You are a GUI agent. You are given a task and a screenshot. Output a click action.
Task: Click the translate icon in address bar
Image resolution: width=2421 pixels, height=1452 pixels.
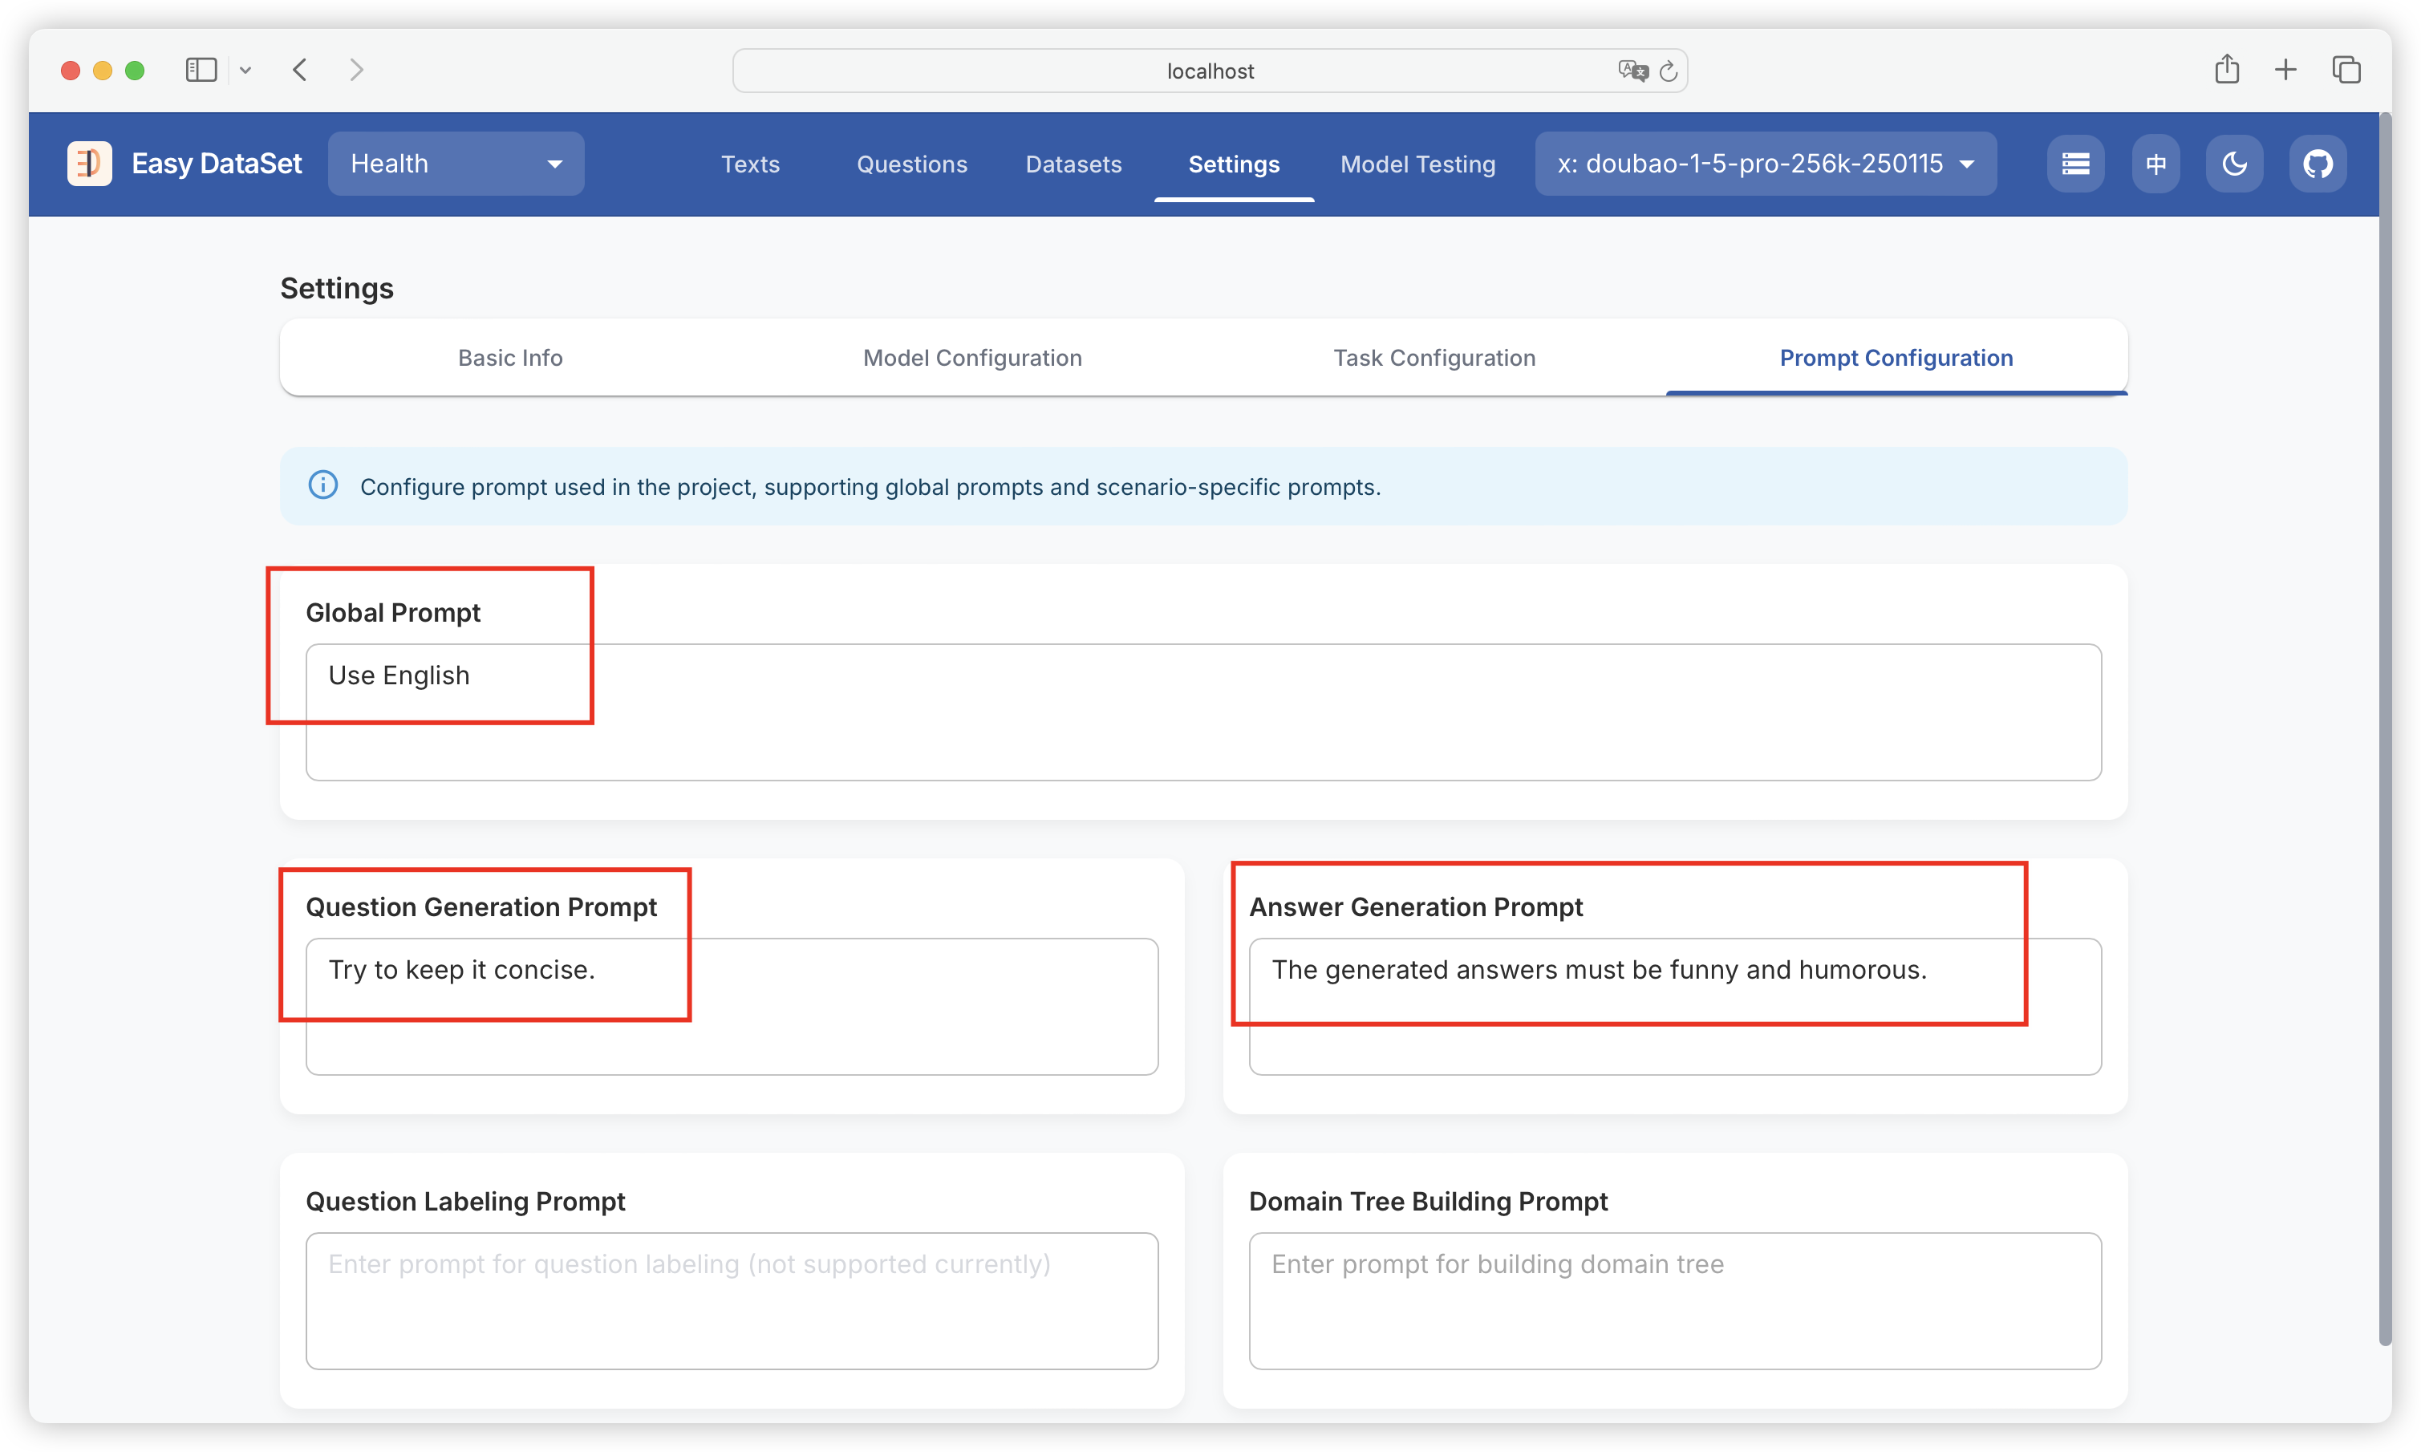pyautogui.click(x=1632, y=71)
